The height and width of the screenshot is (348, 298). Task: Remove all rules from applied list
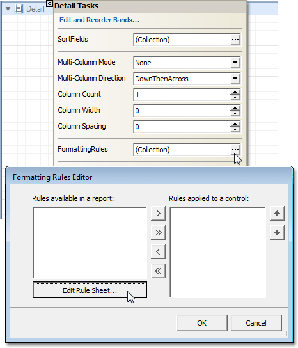click(x=158, y=271)
